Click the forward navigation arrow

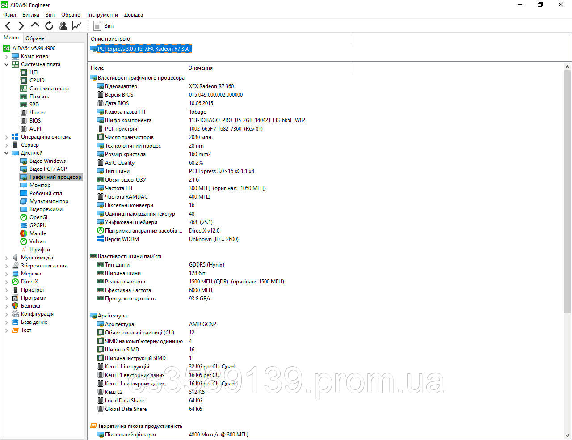[21, 25]
